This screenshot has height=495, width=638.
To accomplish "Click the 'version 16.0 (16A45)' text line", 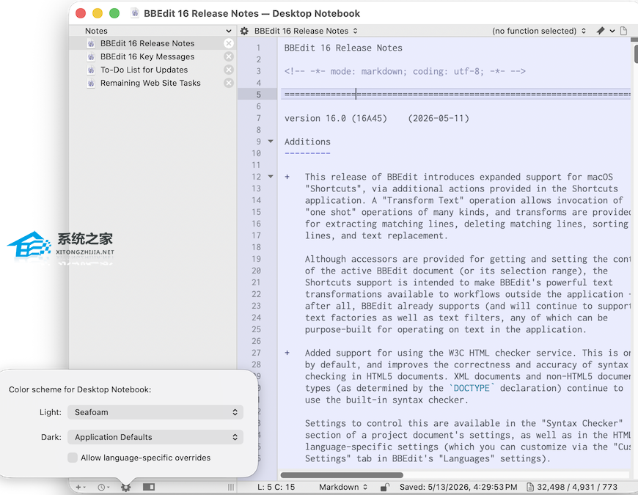I will tap(377, 118).
